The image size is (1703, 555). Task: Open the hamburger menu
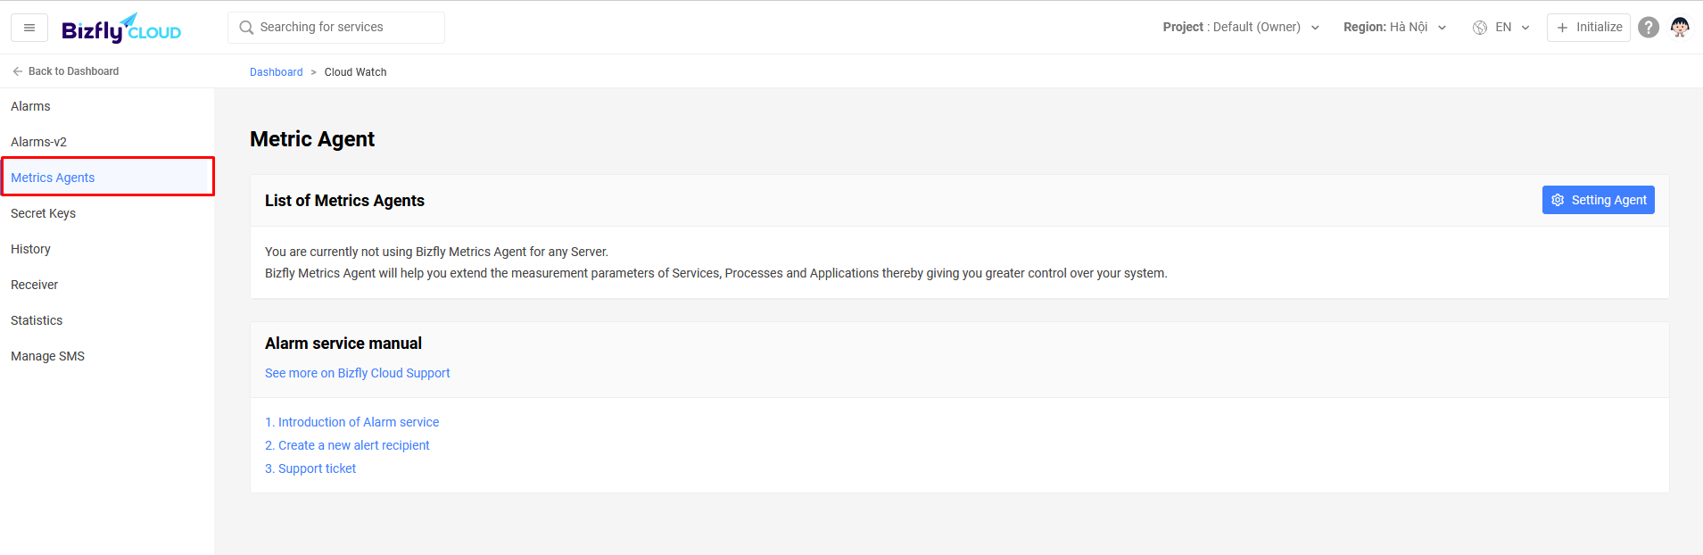tap(29, 28)
